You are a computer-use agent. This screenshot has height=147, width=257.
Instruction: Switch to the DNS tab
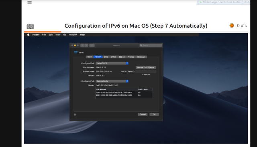(x=106, y=57)
